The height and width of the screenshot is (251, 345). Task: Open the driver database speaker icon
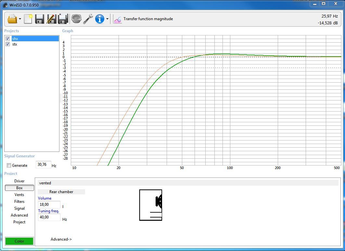(76, 19)
